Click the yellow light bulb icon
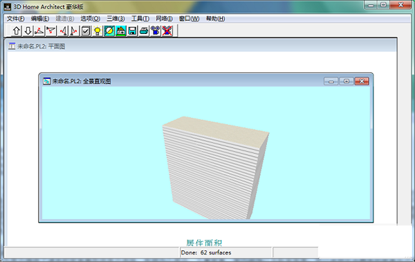 [x=98, y=31]
